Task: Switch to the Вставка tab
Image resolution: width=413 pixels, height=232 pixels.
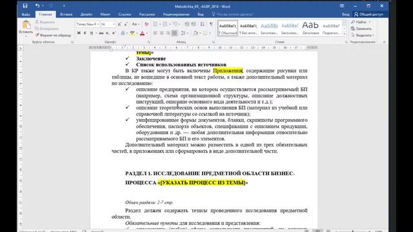Action: coord(66,14)
